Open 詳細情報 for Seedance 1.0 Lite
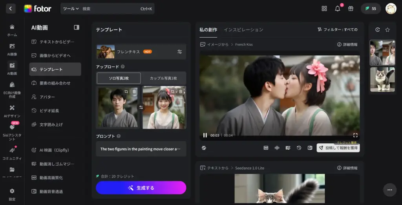The height and width of the screenshot is (205, 402). point(347,168)
